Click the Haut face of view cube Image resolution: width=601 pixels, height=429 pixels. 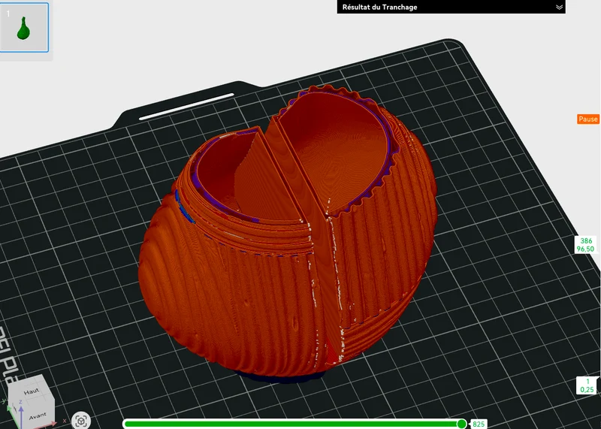point(30,391)
